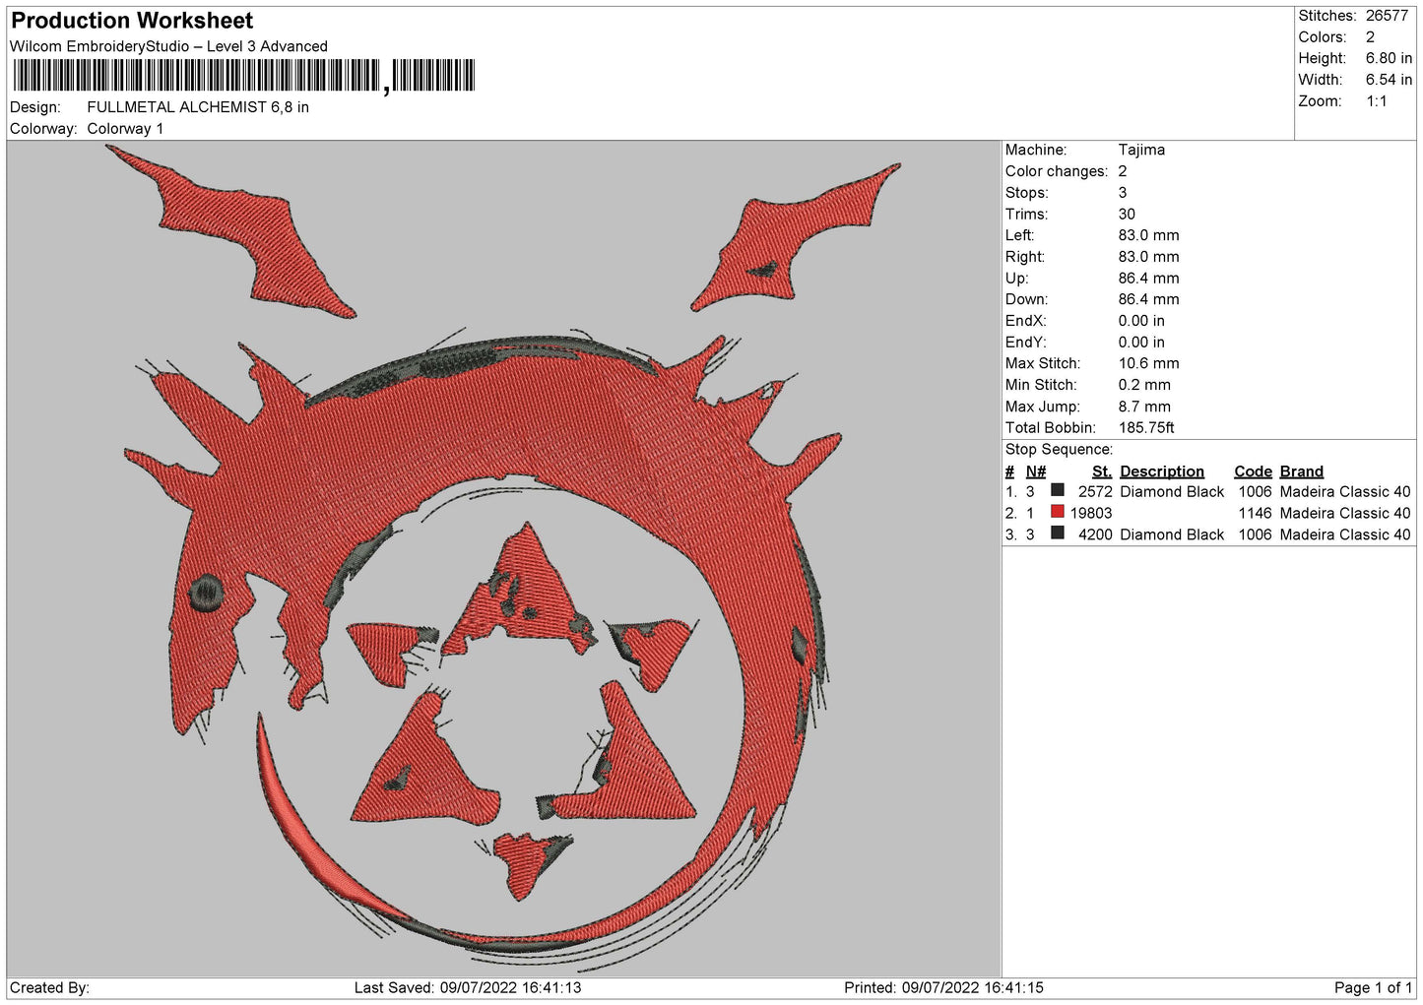Click Diamond Black description in stop row 1

pos(1172,492)
